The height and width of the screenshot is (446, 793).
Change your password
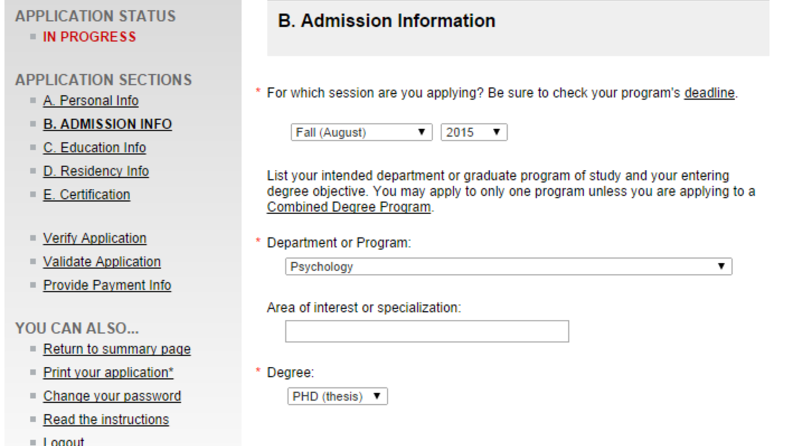pos(112,395)
